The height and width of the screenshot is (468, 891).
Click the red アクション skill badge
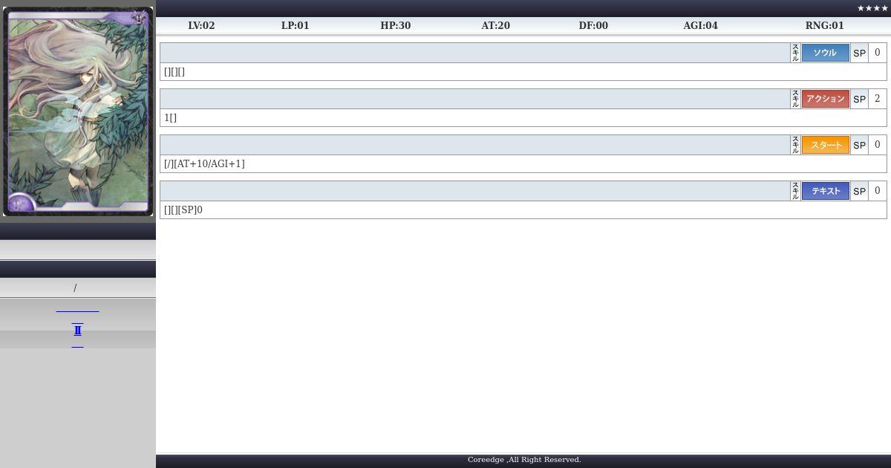(825, 99)
